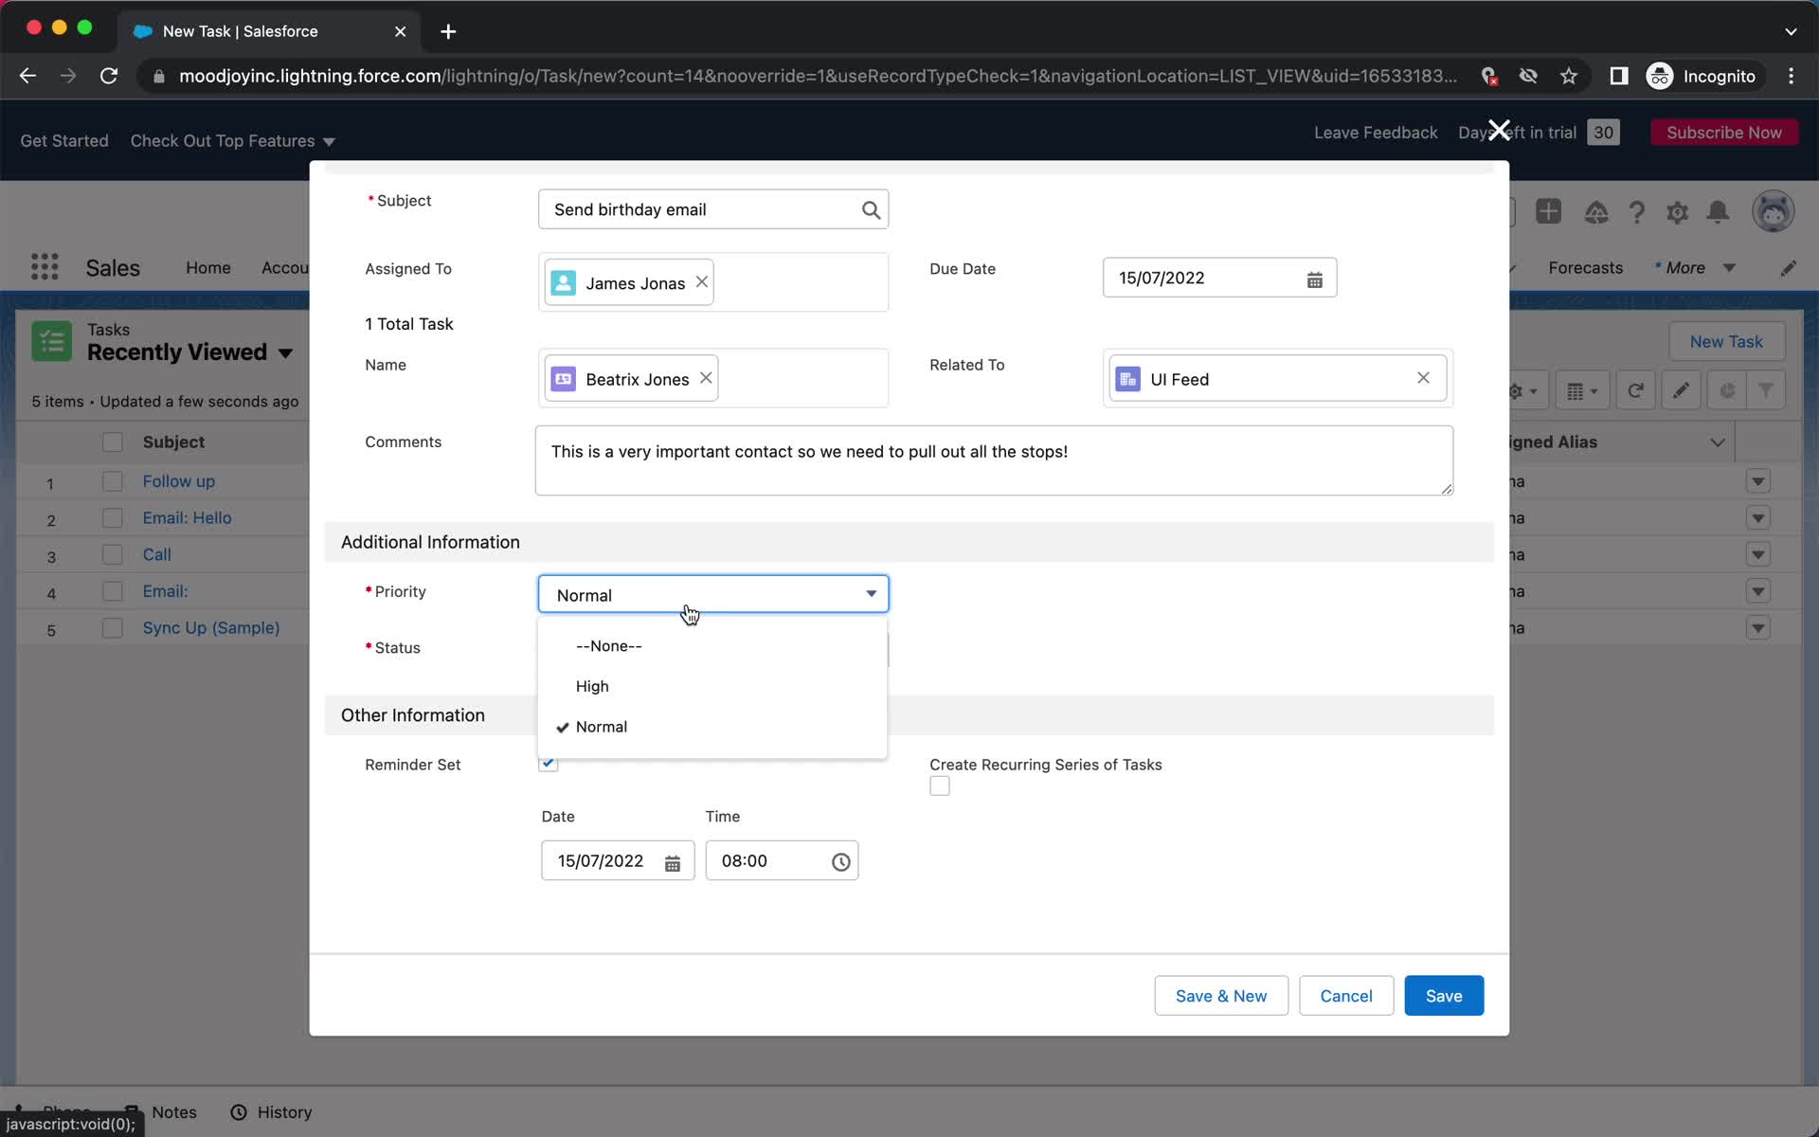Viewport: 1819px width, 1137px height.
Task: Go to the Forecasts tab
Action: pyautogui.click(x=1585, y=268)
